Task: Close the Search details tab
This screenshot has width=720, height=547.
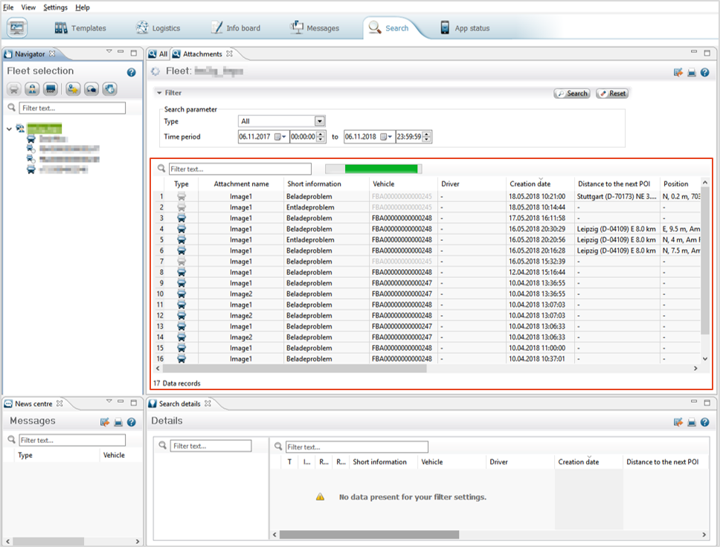Action: point(208,404)
